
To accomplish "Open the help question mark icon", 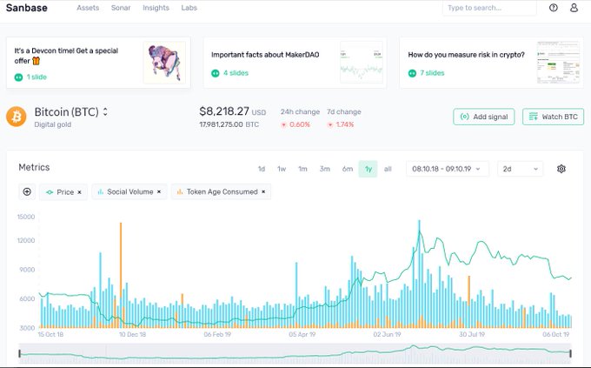I will click(554, 8).
